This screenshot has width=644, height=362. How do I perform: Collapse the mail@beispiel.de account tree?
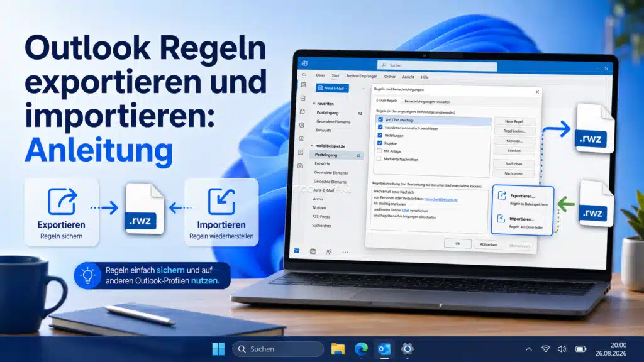(x=312, y=146)
